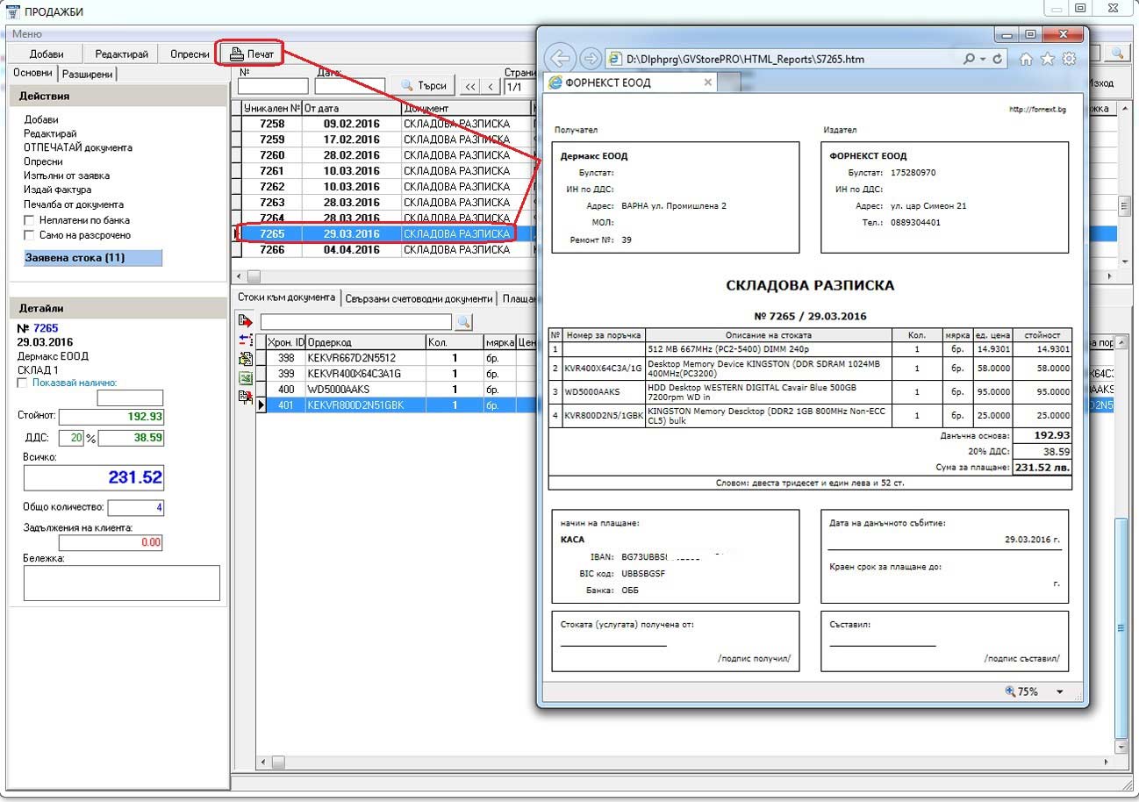This screenshot has height=802, width=1139.
Task: Click the Excel export icon
Action: 245,378
